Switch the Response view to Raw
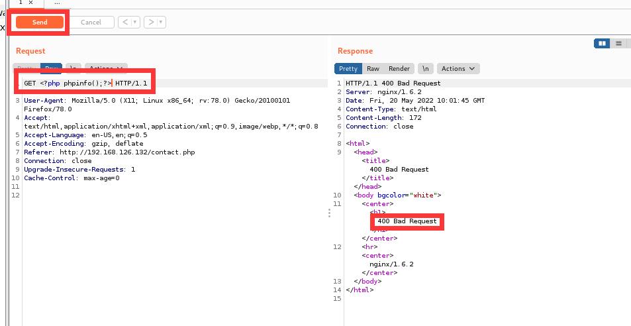The width and height of the screenshot is (631, 326). (x=373, y=68)
